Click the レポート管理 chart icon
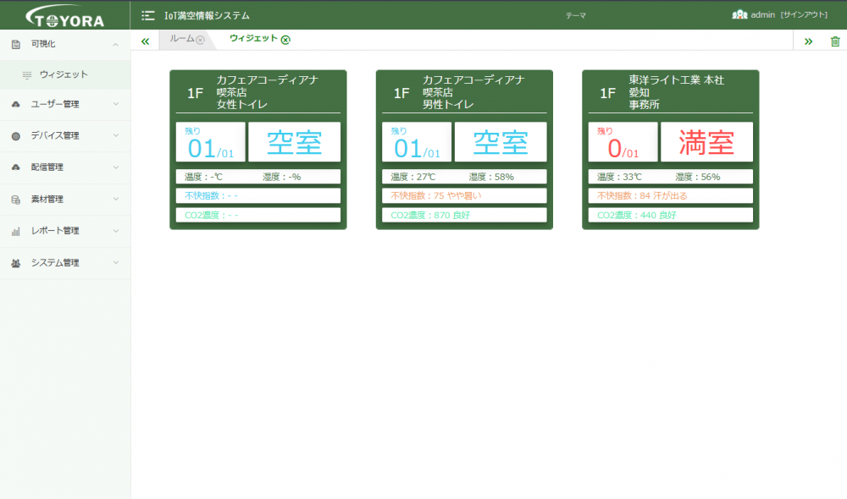Viewport: 847px width, 499px height. [x=15, y=232]
